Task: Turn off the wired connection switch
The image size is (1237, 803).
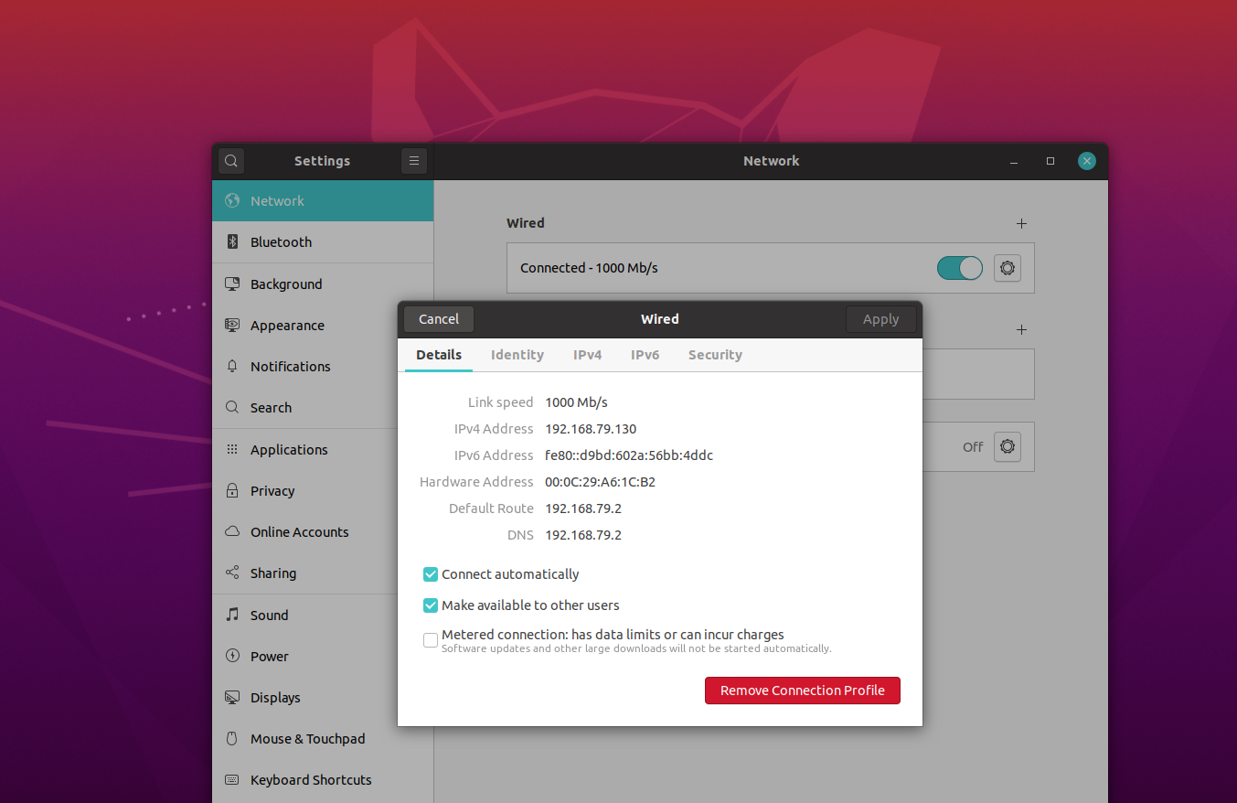Action: [x=959, y=268]
